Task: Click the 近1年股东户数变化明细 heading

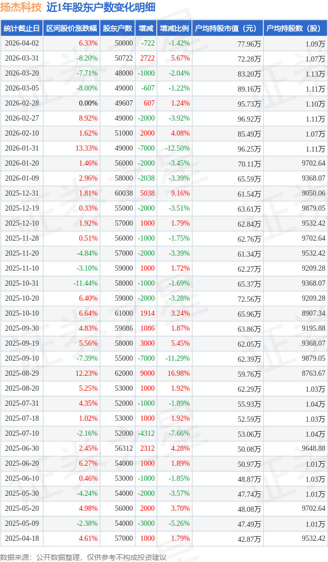Action: [x=101, y=7]
